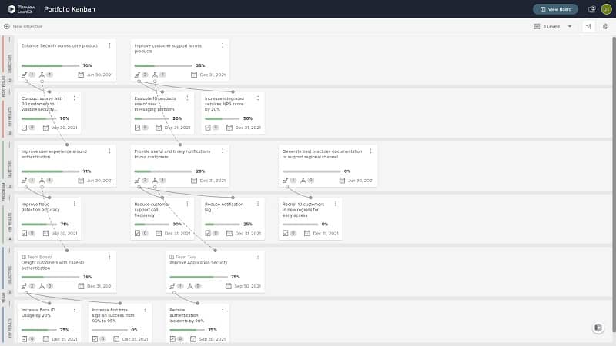Screen dimensions: 616x346
Task: Open kebab menu on Increase integrated services card
Action: click(258, 98)
